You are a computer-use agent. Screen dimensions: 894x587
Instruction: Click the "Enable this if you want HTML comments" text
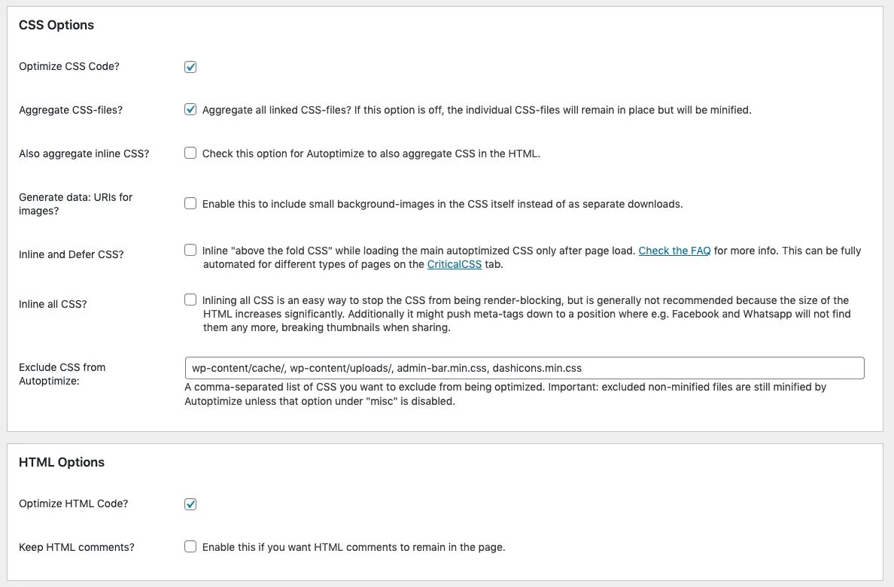point(354,547)
